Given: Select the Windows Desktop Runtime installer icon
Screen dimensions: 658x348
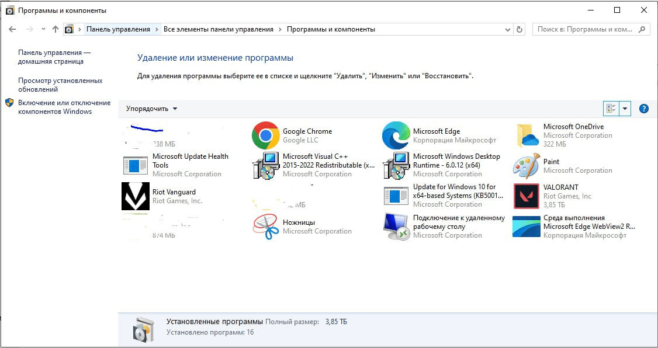Looking at the screenshot, I should 396,165.
